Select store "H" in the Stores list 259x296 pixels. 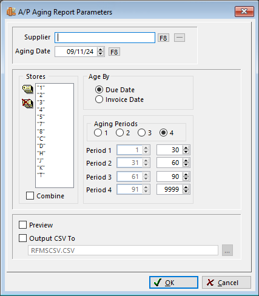point(41,153)
